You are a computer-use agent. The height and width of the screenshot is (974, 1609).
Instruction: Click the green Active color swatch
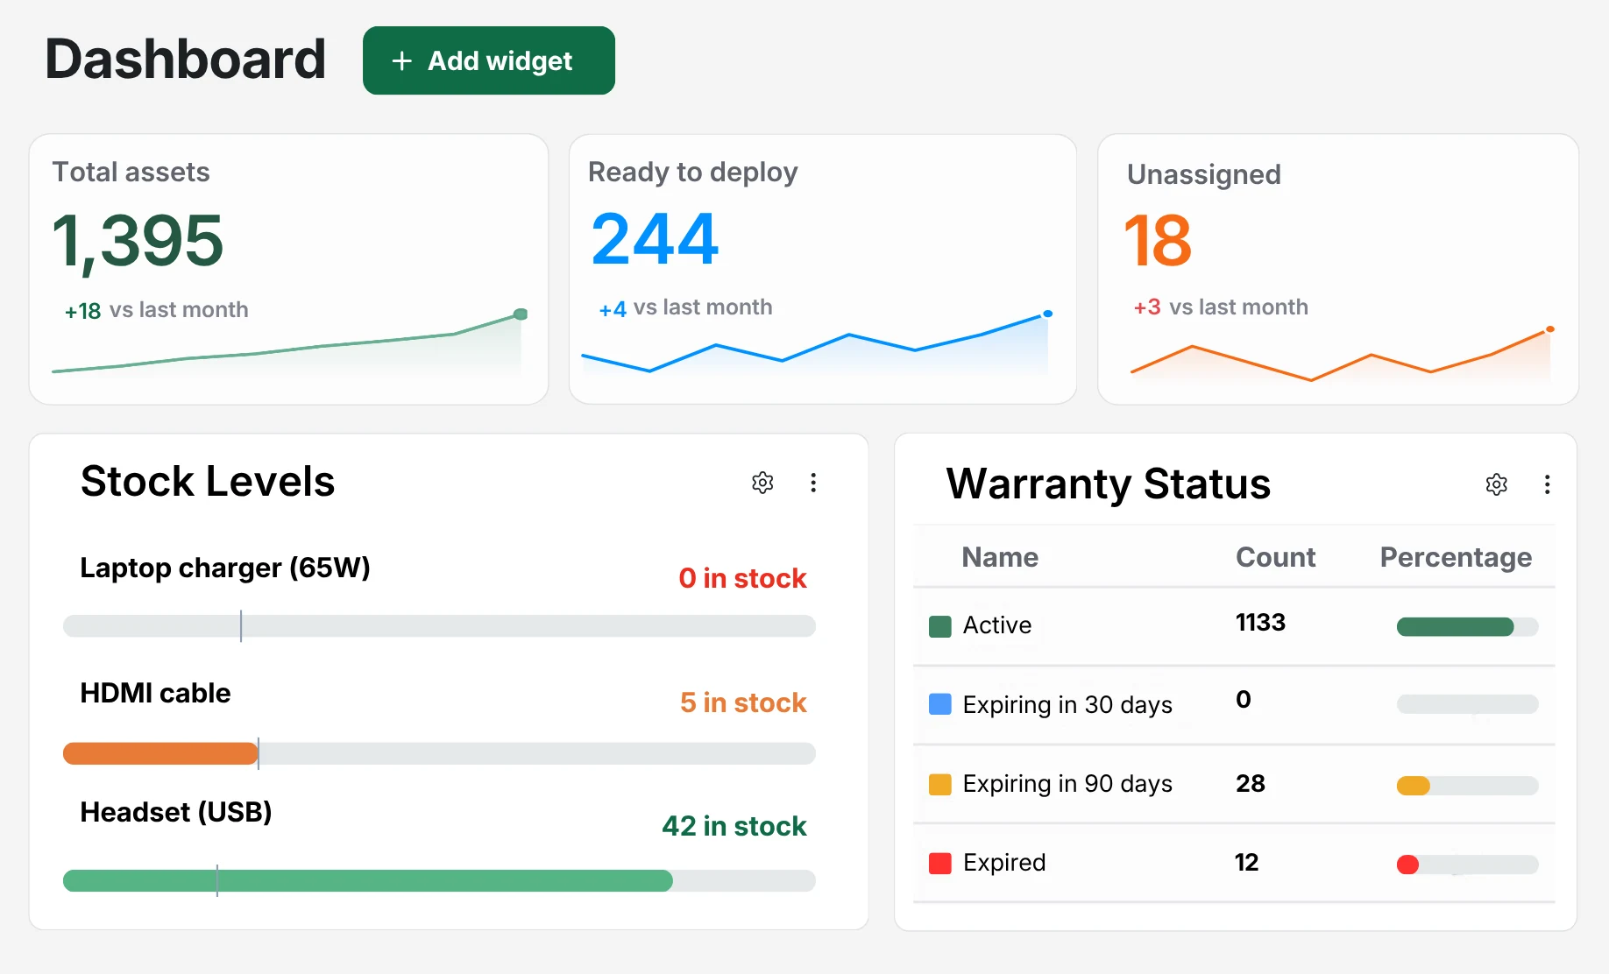tap(940, 626)
